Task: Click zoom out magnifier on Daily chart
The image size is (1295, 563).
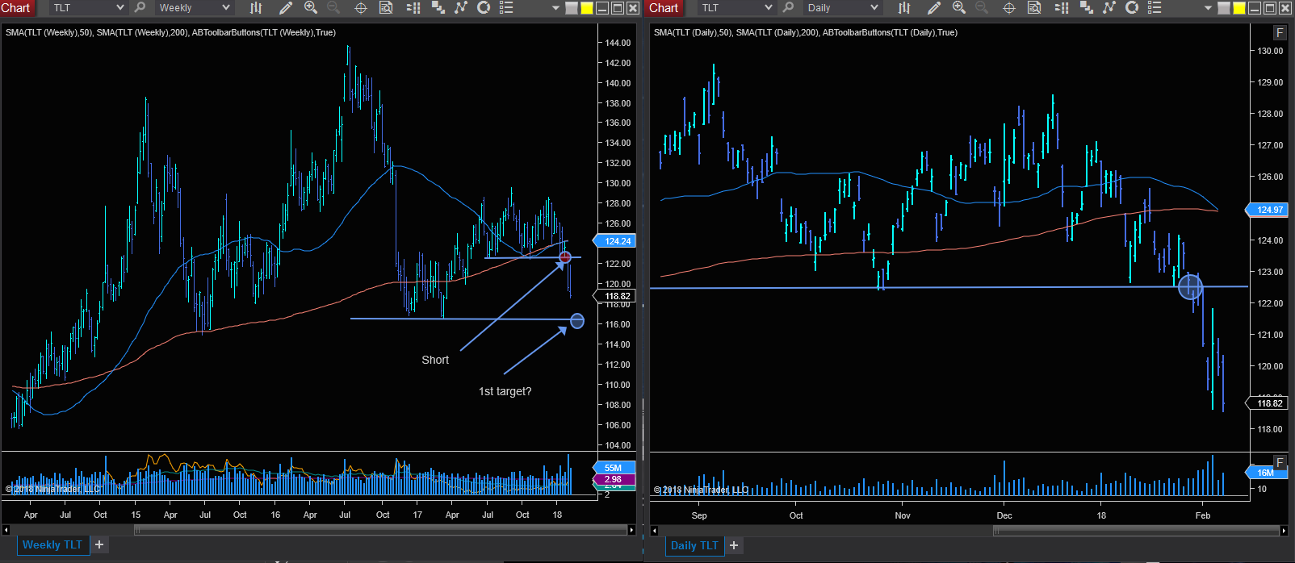Action: pos(982,8)
